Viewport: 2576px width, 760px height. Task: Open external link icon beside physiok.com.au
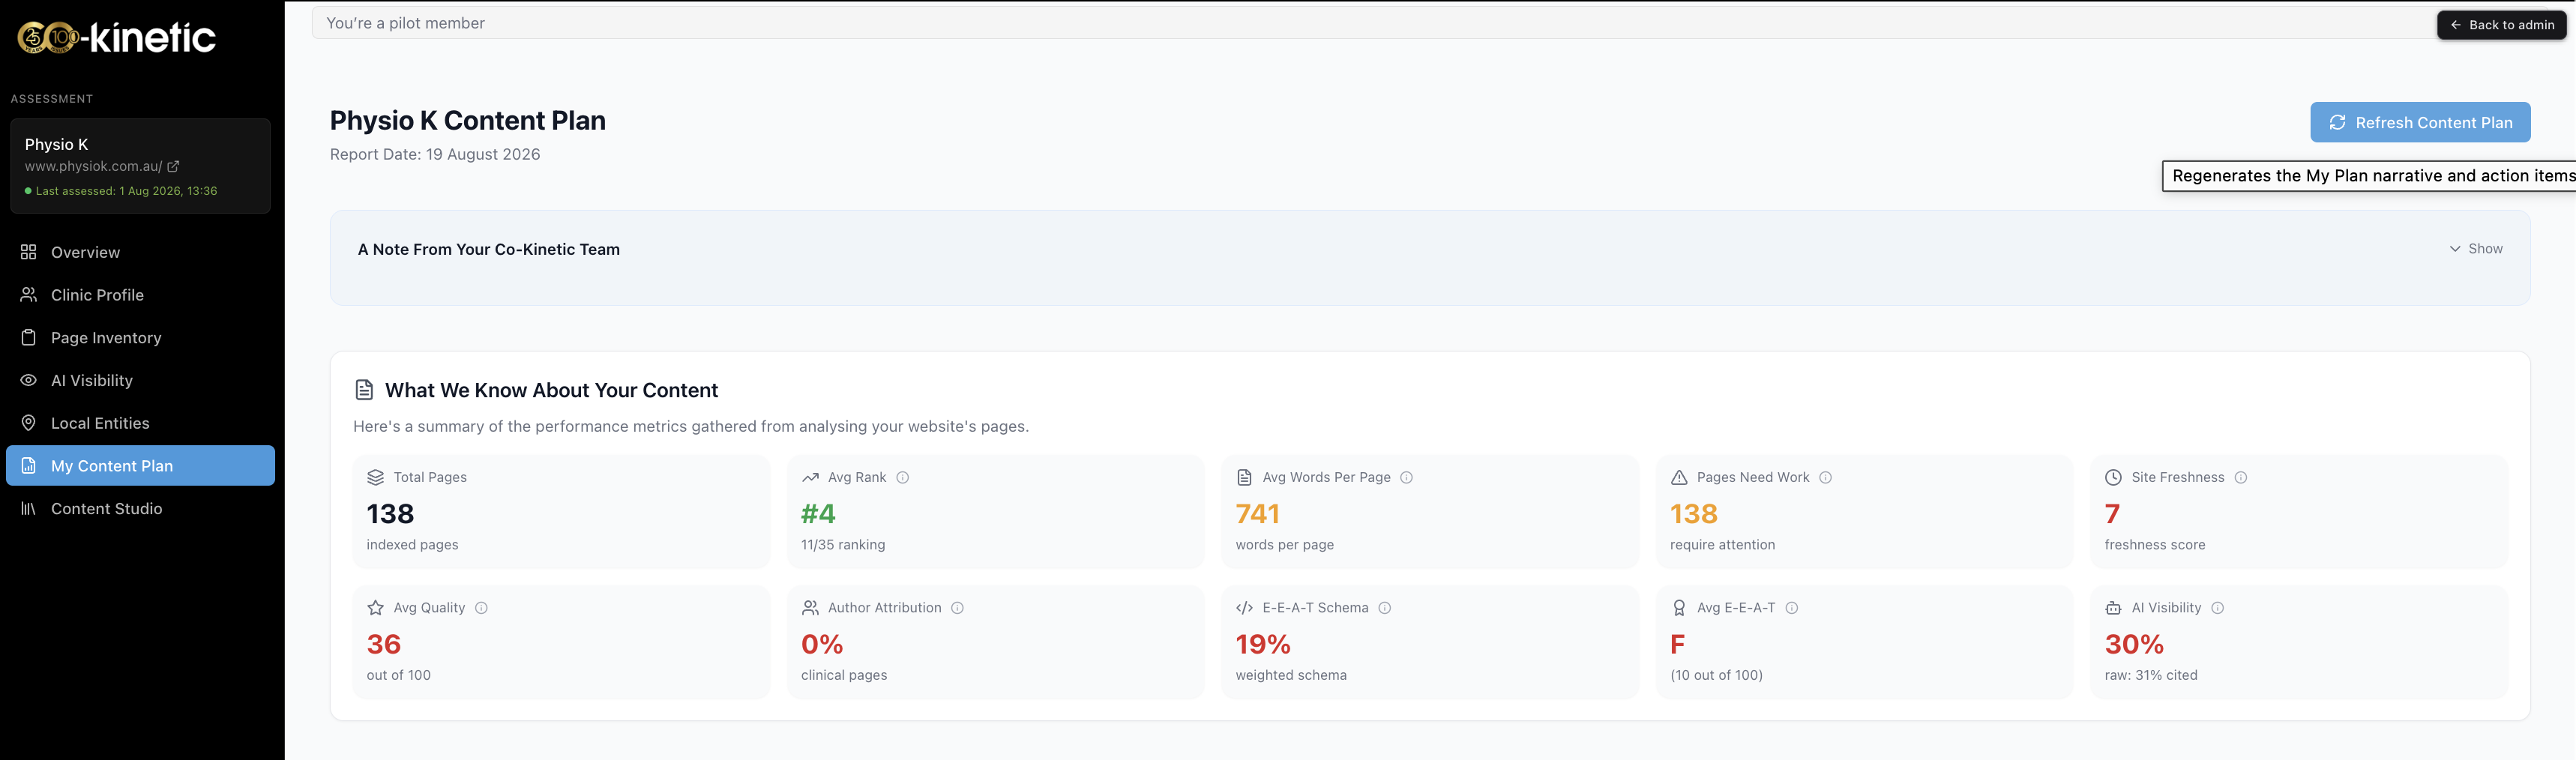coord(173,166)
